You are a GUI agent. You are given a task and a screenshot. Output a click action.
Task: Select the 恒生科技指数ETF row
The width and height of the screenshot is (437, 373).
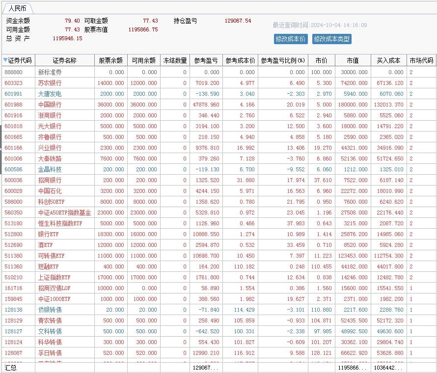click(x=218, y=223)
